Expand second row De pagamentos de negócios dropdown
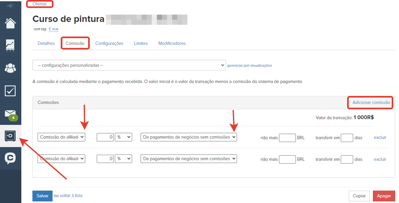This screenshot has height=203, width=399. [189, 159]
